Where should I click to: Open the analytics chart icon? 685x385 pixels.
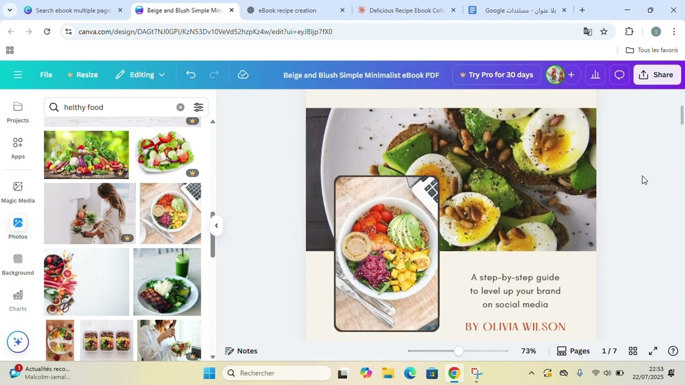pyautogui.click(x=595, y=75)
